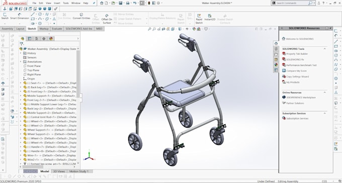342x183 pixels.
Task: Open the PropertyManager tab icon
Action: (30, 39)
